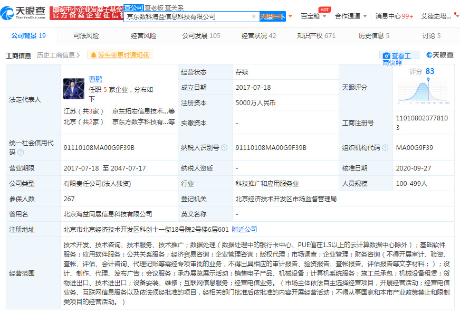Select the 经营状况 42 tab
The image size is (460, 311).
(x=258, y=36)
